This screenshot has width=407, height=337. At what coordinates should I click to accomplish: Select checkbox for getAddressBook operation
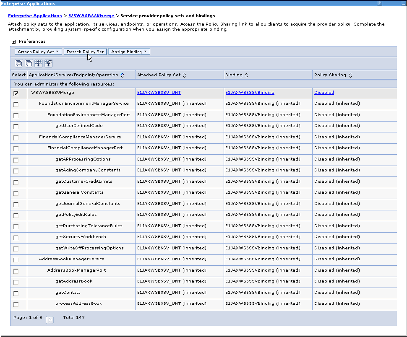(x=16, y=282)
